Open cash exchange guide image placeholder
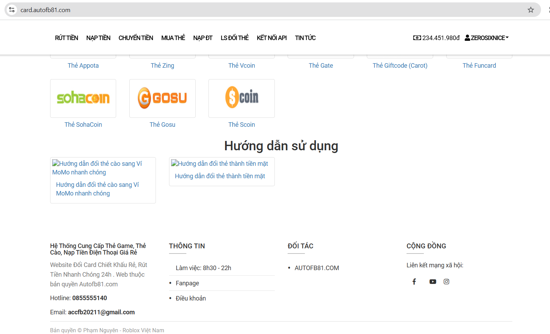The width and height of the screenshot is (550, 334). coord(220,164)
